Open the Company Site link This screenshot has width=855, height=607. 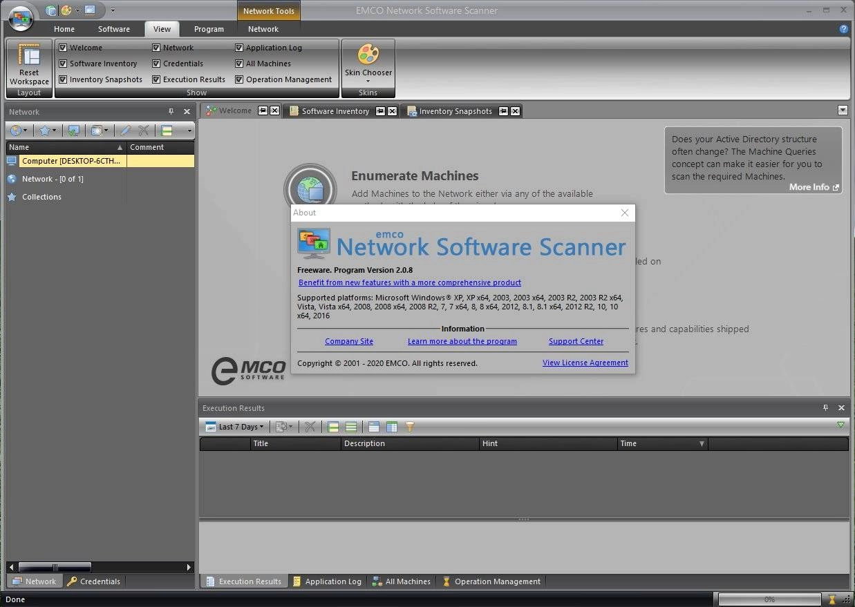coord(349,341)
